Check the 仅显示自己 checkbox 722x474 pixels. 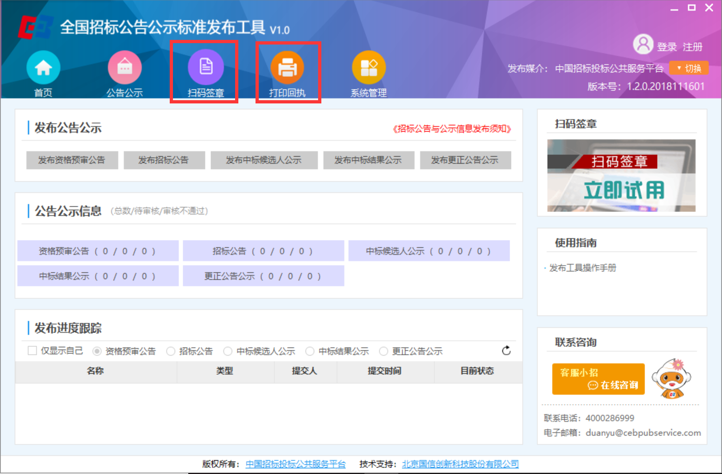[x=32, y=351]
